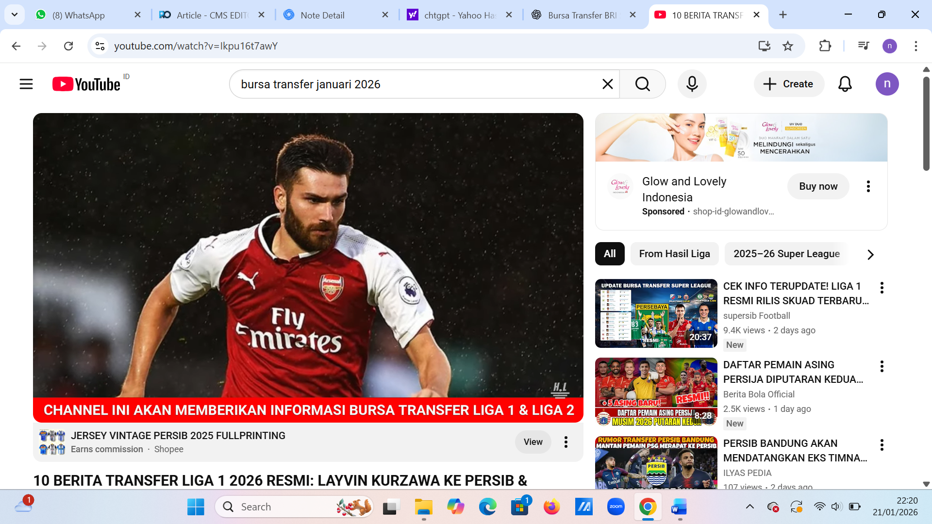Image resolution: width=932 pixels, height=524 pixels.
Task: Click the Windows taskbar Search box
Action: coord(294,507)
